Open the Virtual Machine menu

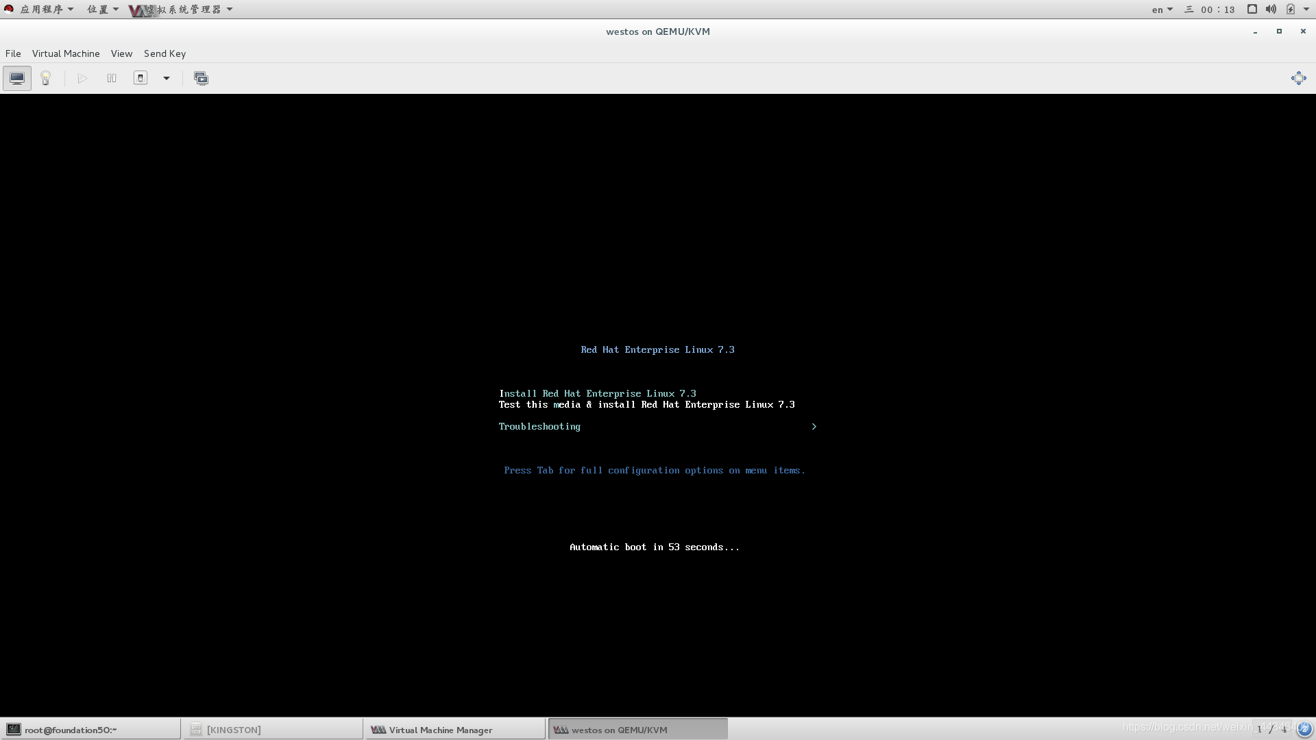[x=66, y=53]
